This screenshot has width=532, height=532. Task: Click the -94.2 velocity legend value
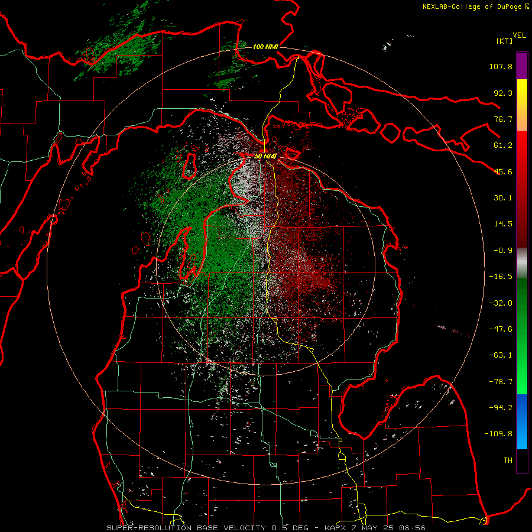pyautogui.click(x=501, y=408)
